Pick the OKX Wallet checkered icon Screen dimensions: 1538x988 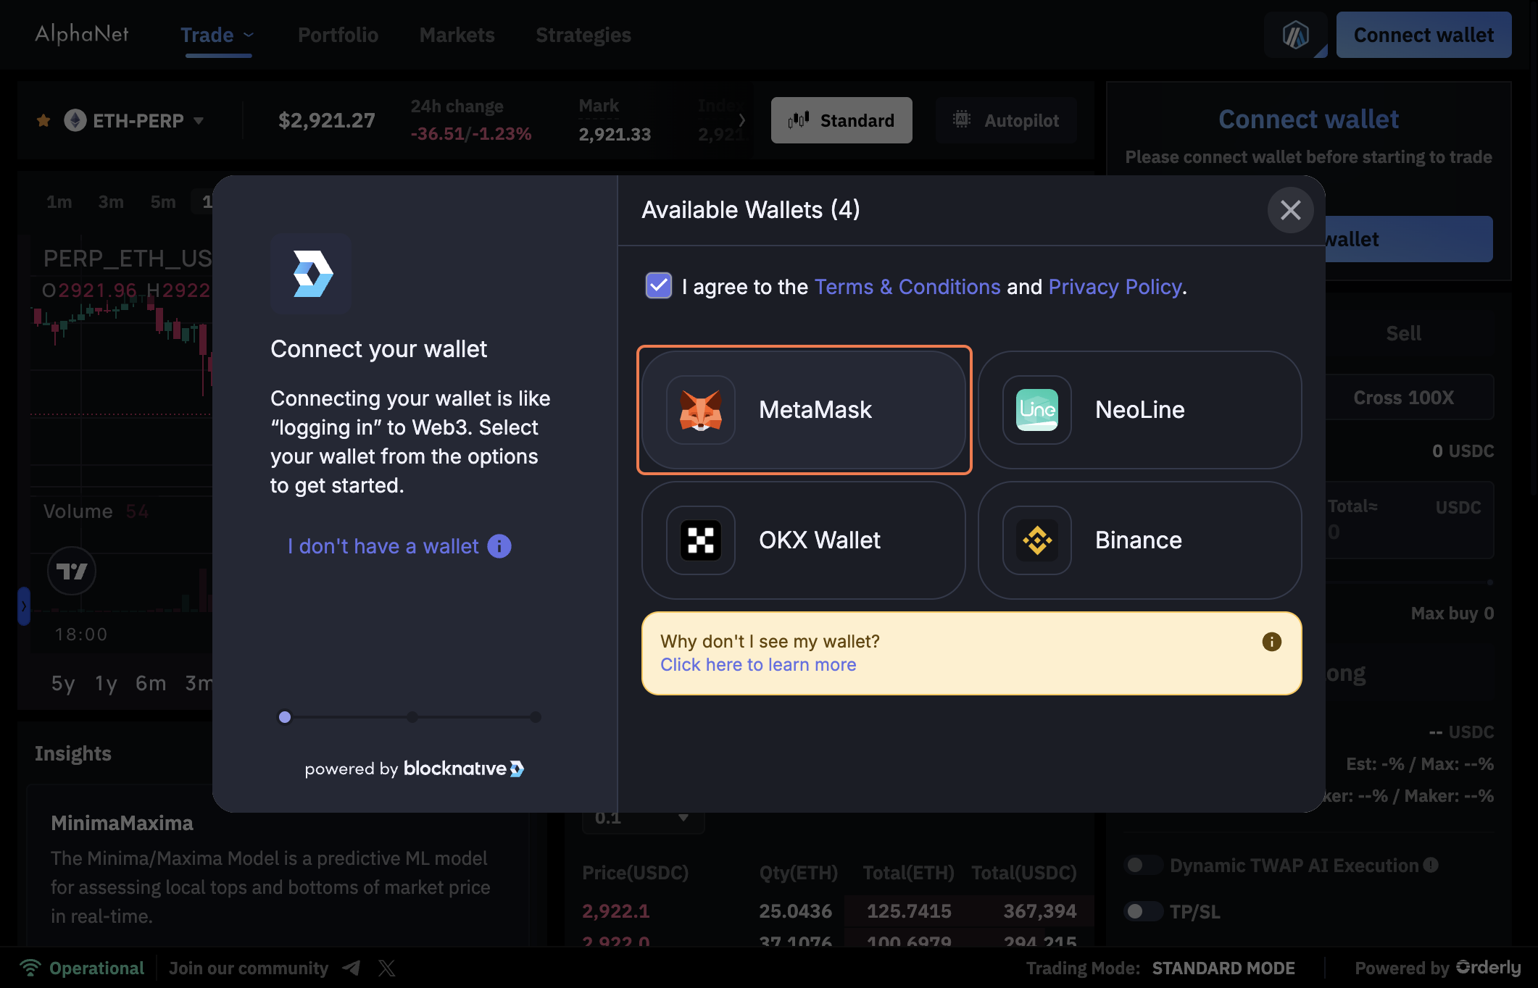point(700,540)
